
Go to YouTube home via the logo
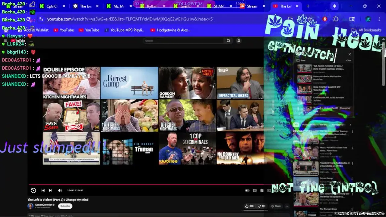click(x=18, y=41)
